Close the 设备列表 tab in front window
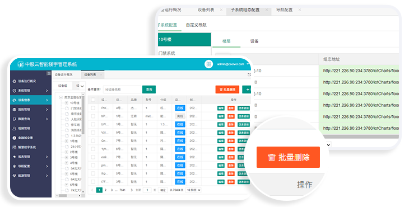The width and height of the screenshot is (409, 207). tap(101, 75)
